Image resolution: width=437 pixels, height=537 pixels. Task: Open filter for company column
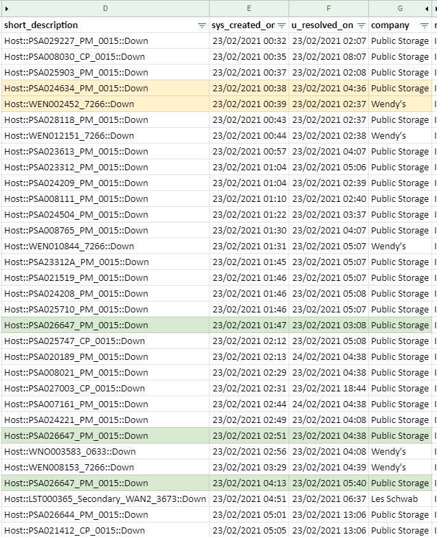click(x=425, y=25)
